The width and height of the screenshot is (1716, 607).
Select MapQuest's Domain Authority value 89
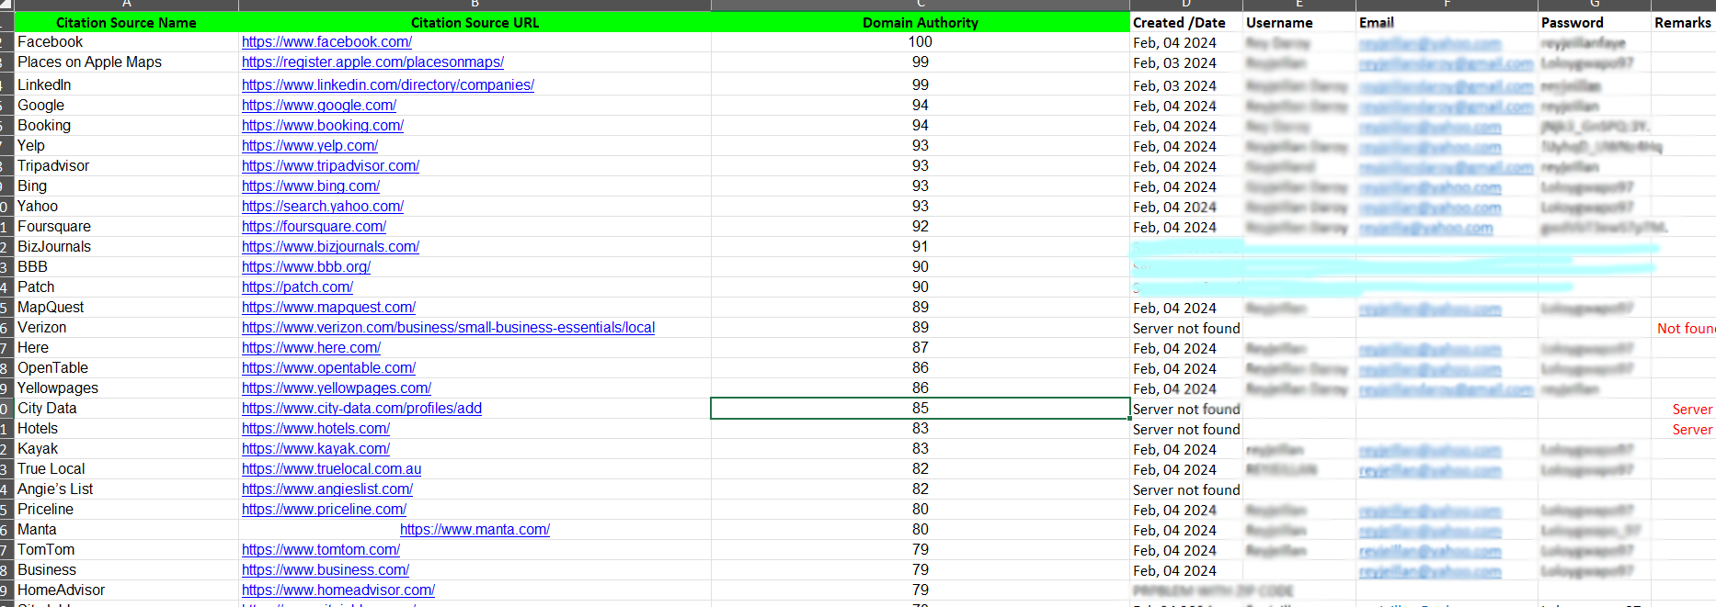click(x=921, y=308)
